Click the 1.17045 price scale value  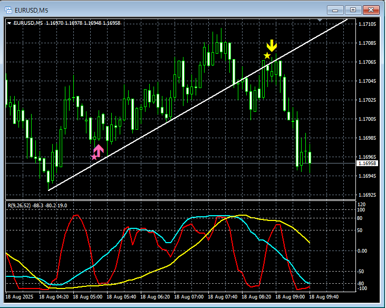pyautogui.click(x=368, y=81)
